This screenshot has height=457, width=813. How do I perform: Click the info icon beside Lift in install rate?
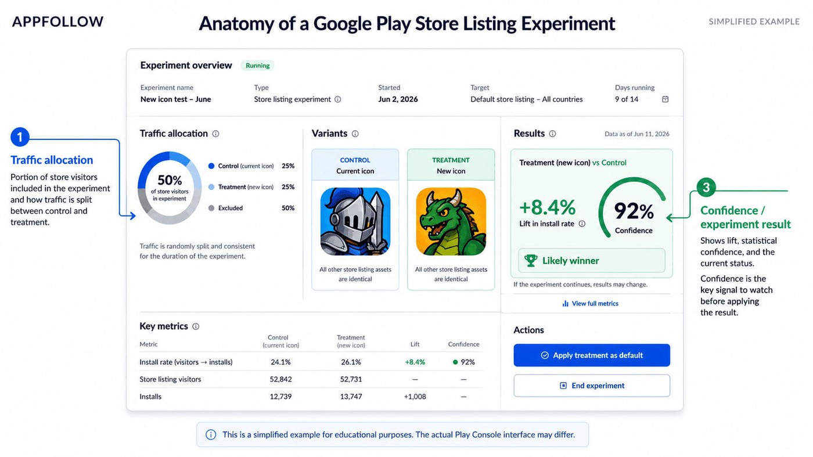click(582, 224)
